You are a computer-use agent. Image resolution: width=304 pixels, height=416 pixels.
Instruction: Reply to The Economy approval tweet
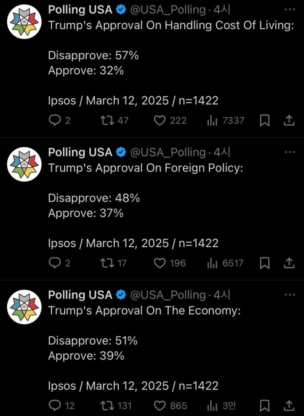coord(55,405)
